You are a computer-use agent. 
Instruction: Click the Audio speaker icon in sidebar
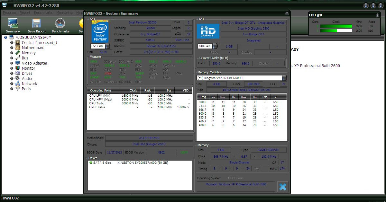coord(17,78)
